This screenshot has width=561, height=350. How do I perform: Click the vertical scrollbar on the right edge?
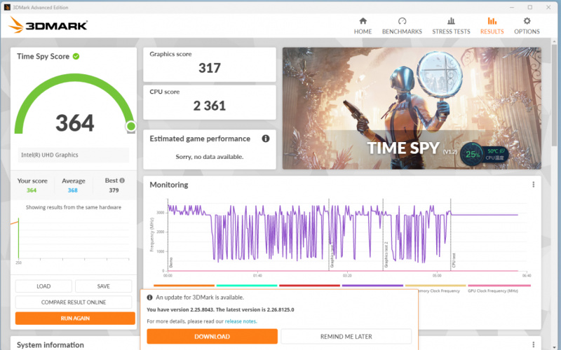tap(555, 97)
